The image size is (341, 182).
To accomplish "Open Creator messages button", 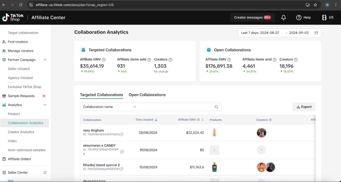I will [x=252, y=18].
